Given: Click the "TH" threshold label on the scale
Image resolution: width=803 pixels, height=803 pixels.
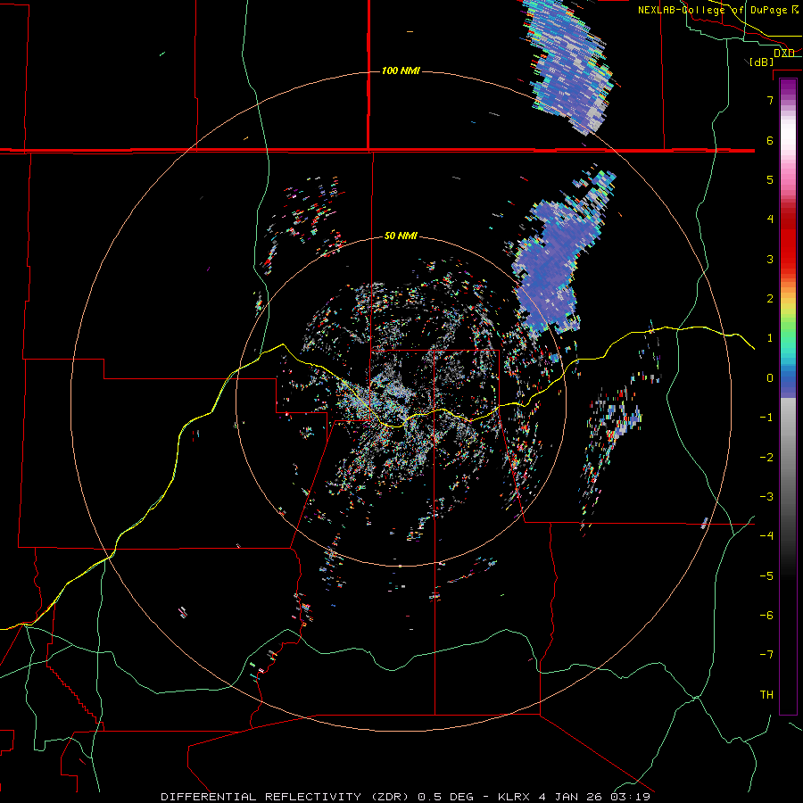Looking at the screenshot, I should coord(766,695).
